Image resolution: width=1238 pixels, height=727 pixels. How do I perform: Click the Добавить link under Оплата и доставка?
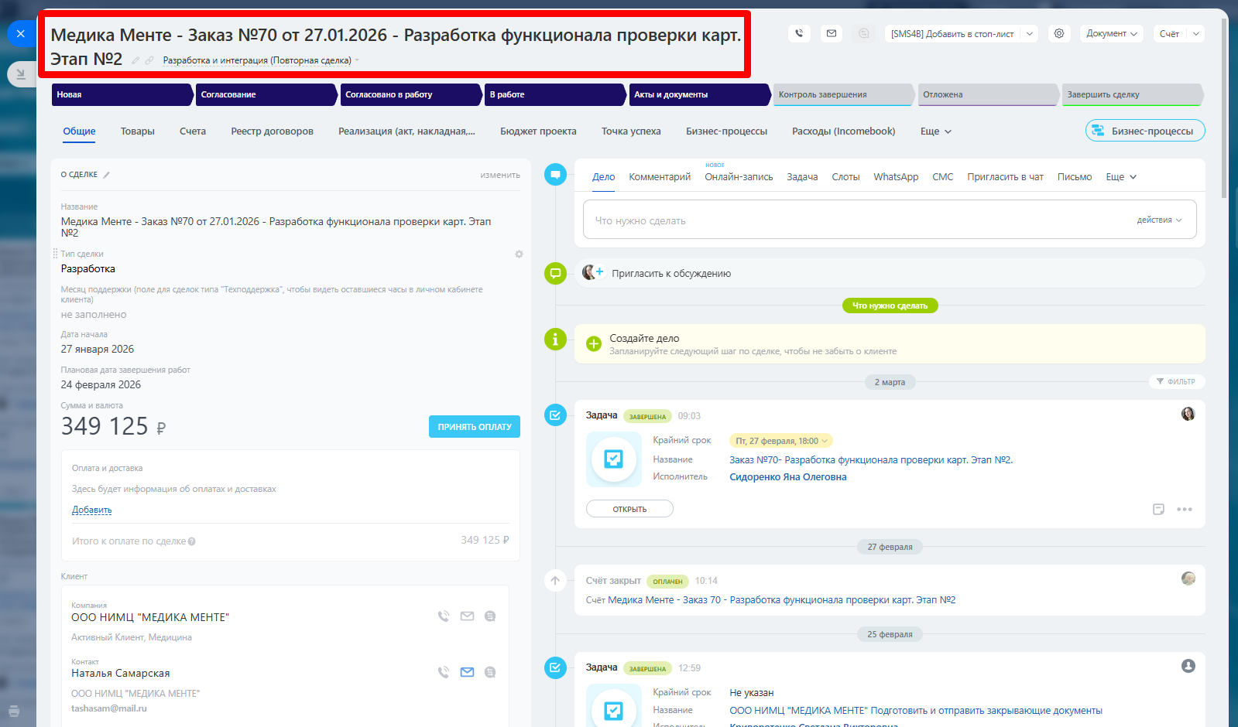[91, 510]
